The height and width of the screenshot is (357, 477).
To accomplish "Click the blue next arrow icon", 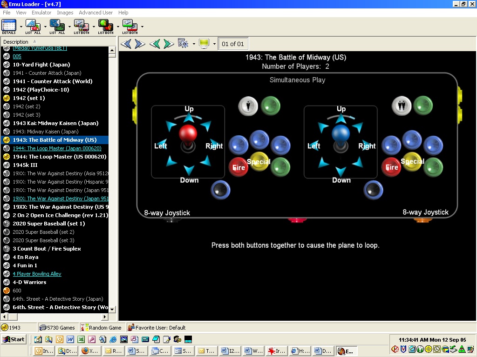I will (x=140, y=44).
